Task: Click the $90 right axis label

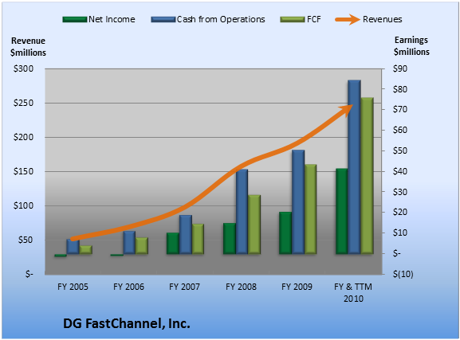Action: (x=400, y=68)
